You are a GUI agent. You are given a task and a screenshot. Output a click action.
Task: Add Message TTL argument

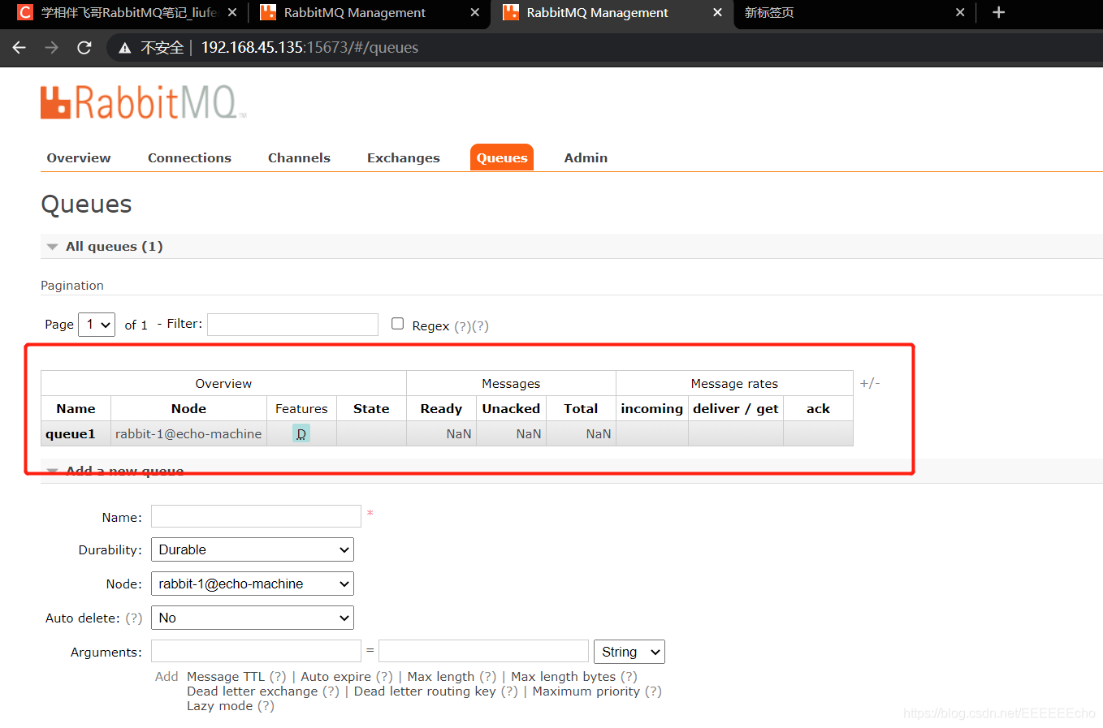(x=226, y=676)
